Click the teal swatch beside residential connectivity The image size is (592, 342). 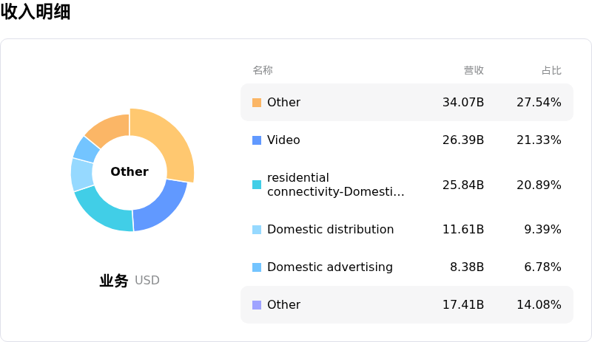click(x=257, y=185)
